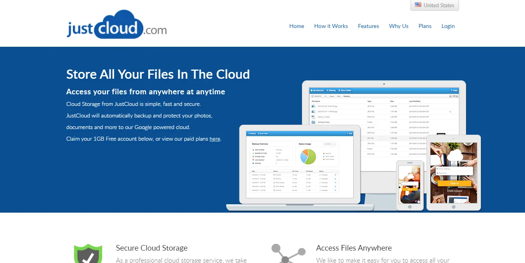Viewport: 525px width, 263px height.
Task: Click the laptop dashboard screenshot
Action: tap(300, 164)
